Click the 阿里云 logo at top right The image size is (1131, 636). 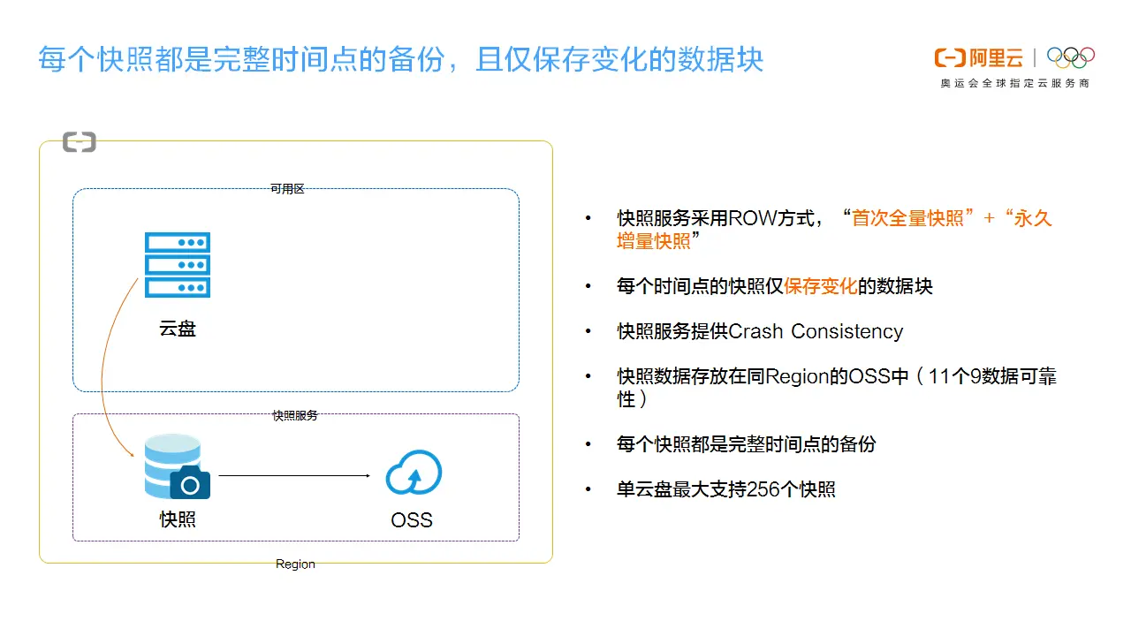(980, 59)
